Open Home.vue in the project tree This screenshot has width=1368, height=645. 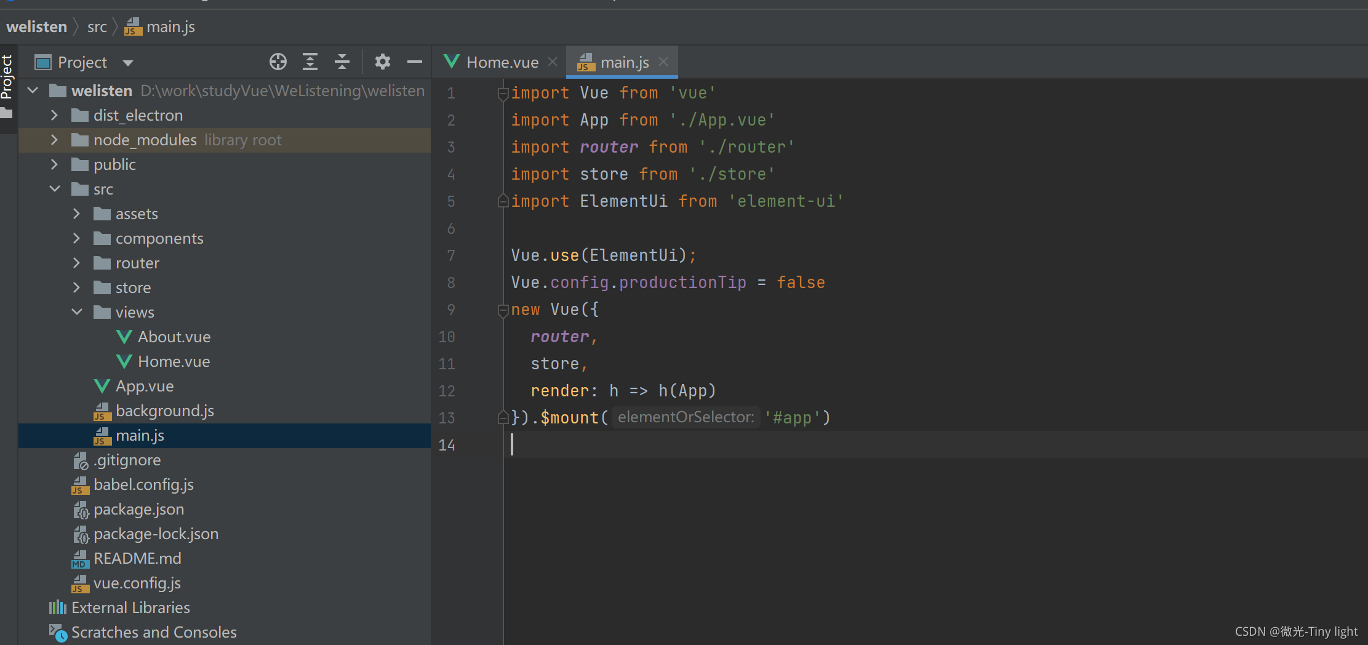(174, 361)
